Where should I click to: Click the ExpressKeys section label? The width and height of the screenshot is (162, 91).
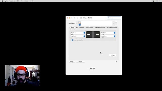[73, 30]
